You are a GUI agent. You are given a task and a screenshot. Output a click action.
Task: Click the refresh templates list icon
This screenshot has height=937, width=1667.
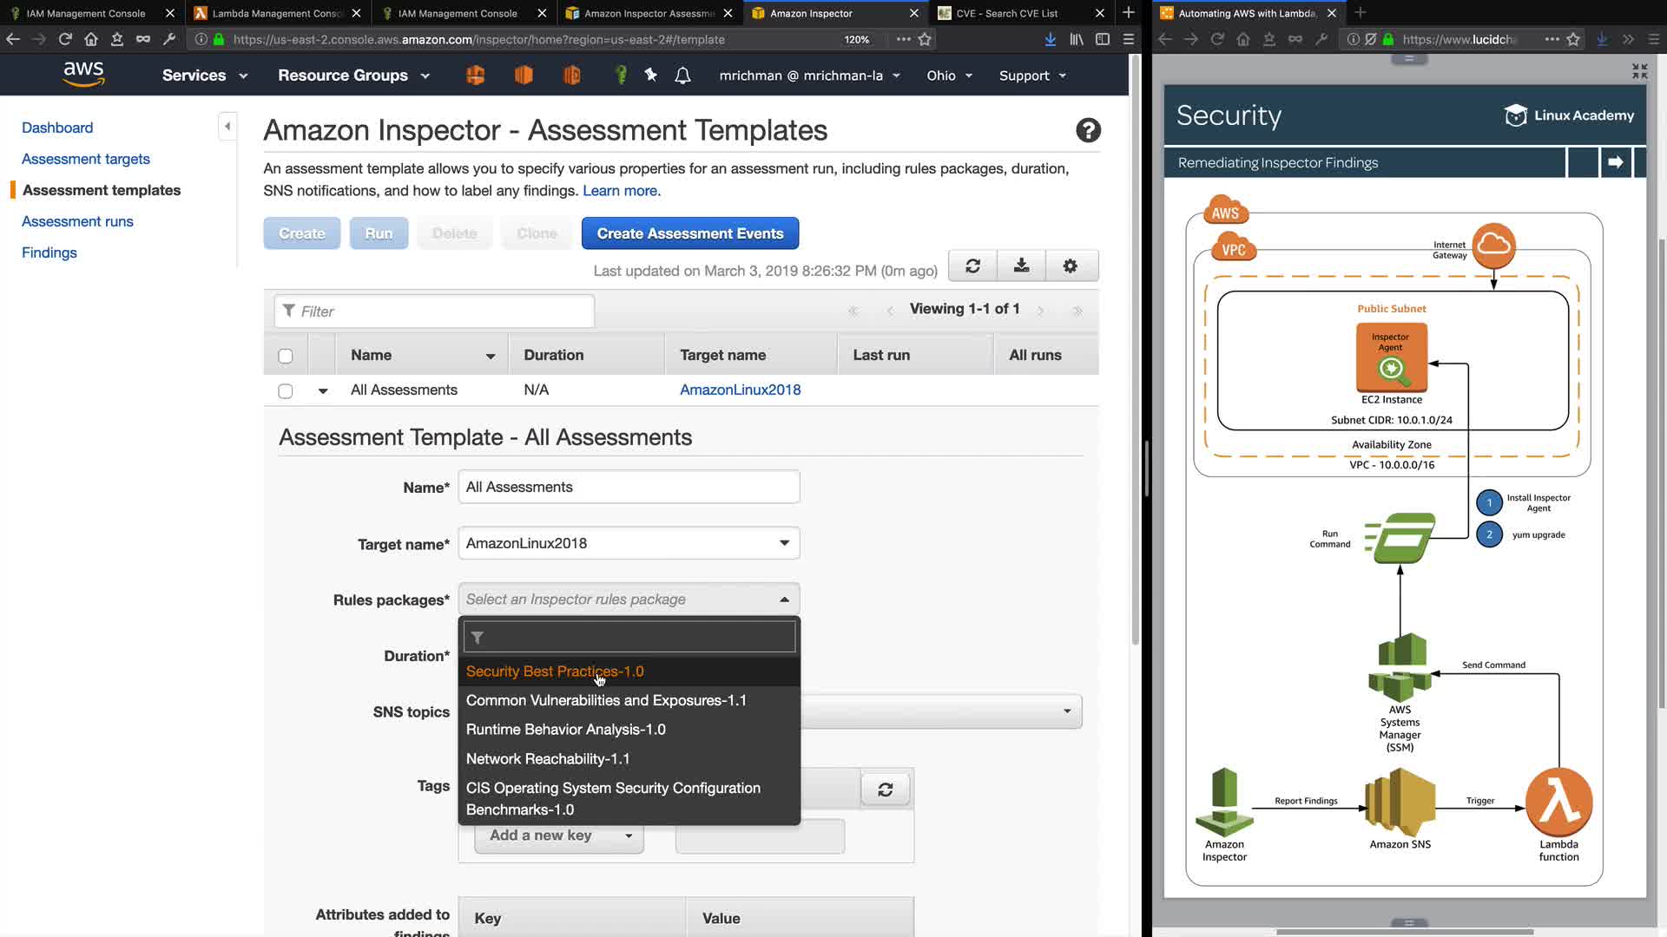coord(972,266)
